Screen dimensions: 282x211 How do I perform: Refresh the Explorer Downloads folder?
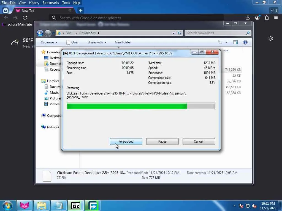point(179,33)
